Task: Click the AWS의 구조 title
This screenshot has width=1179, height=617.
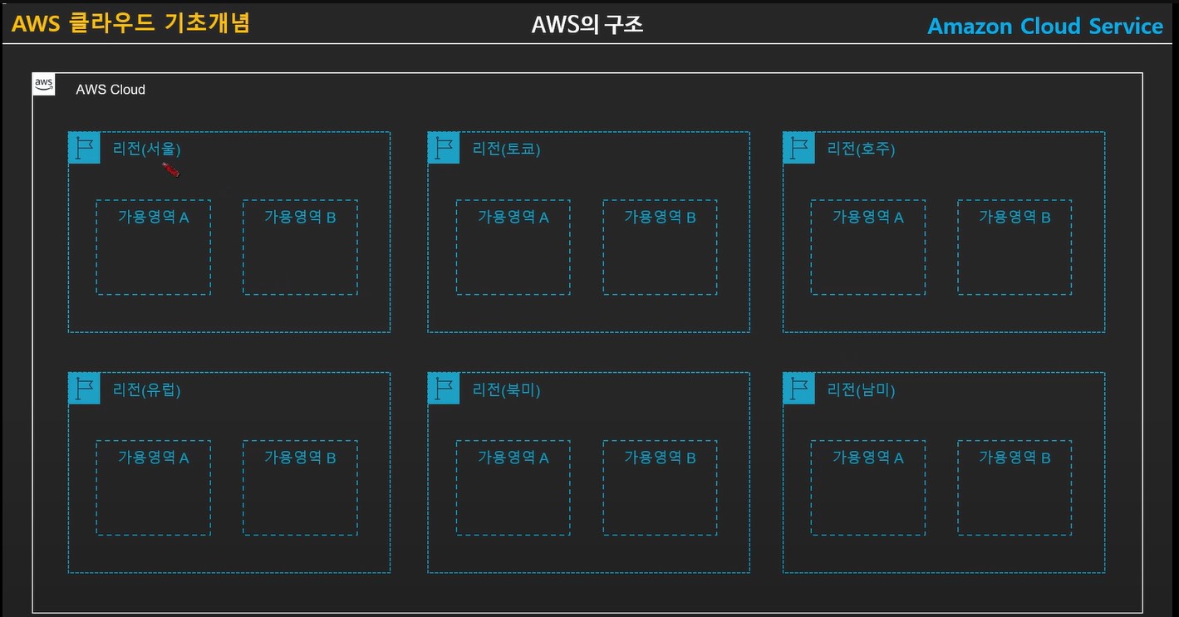Action: point(587,25)
